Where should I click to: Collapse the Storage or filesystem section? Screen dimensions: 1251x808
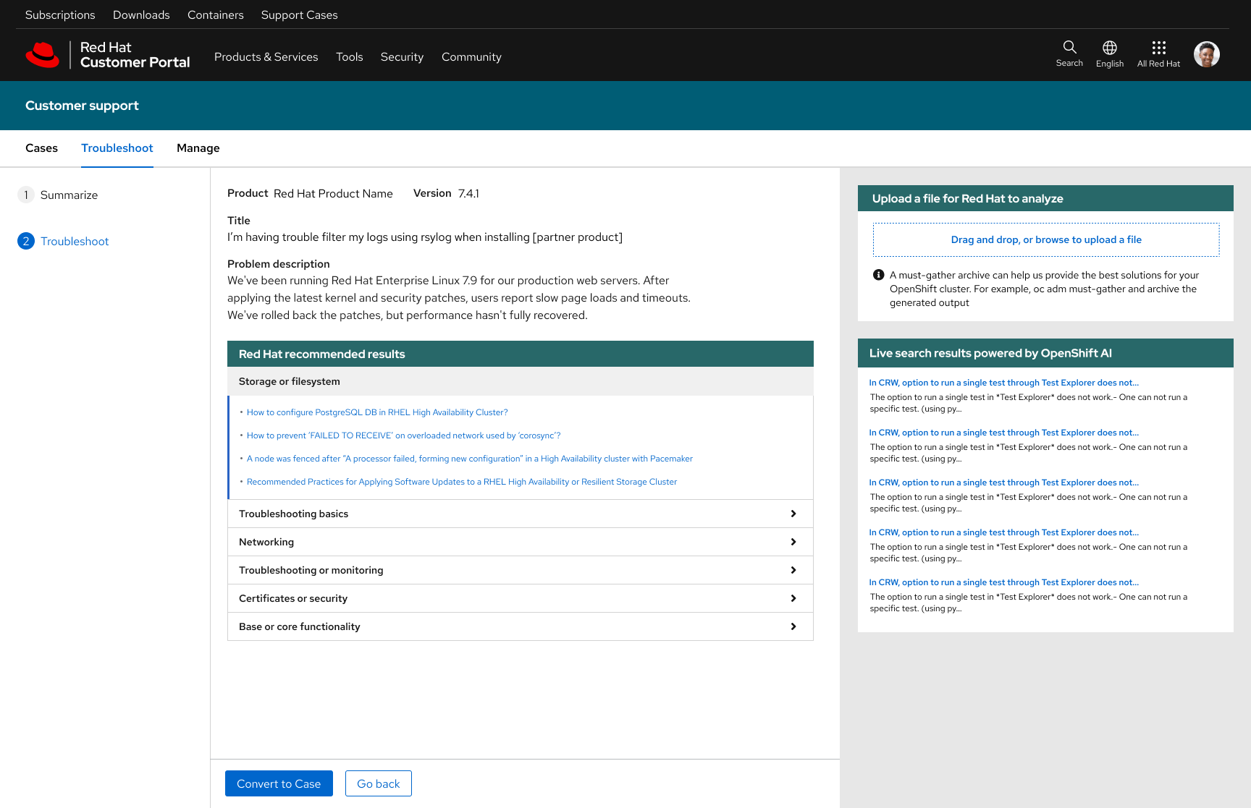coord(521,381)
